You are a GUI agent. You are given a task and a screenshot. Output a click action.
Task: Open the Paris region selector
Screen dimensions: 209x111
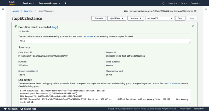point(184,3)
